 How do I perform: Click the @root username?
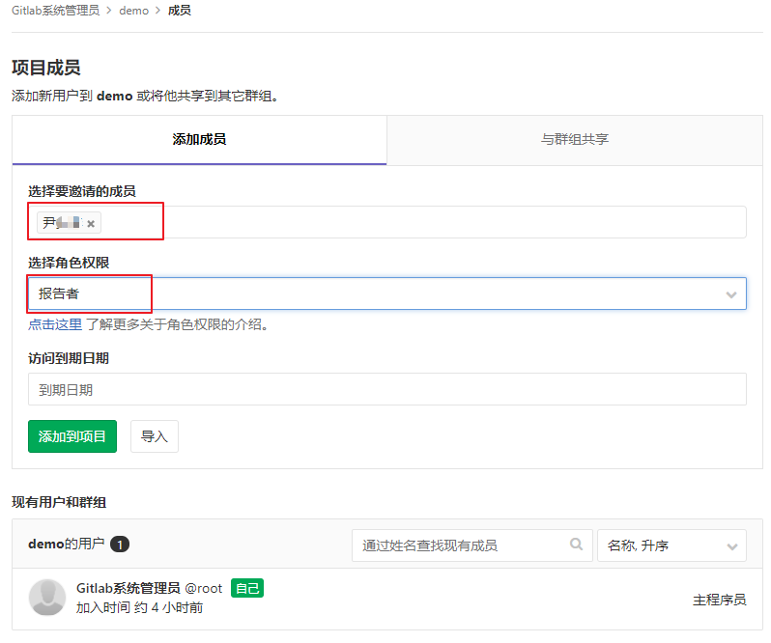(204, 588)
